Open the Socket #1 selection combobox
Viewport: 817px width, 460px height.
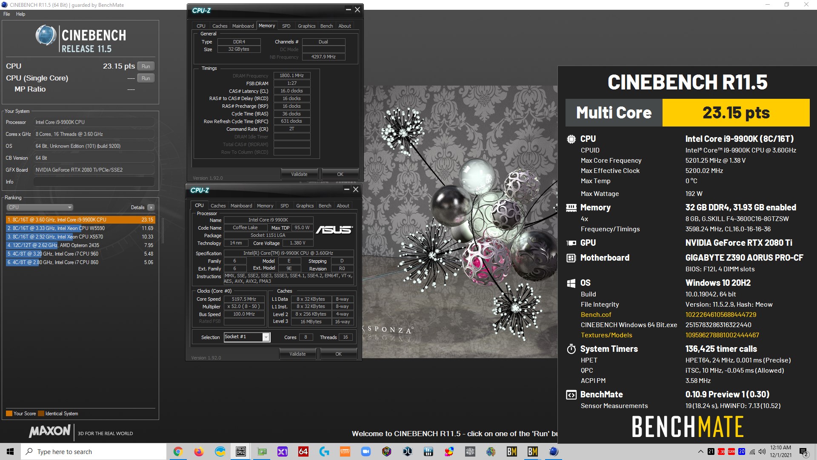coord(247,337)
